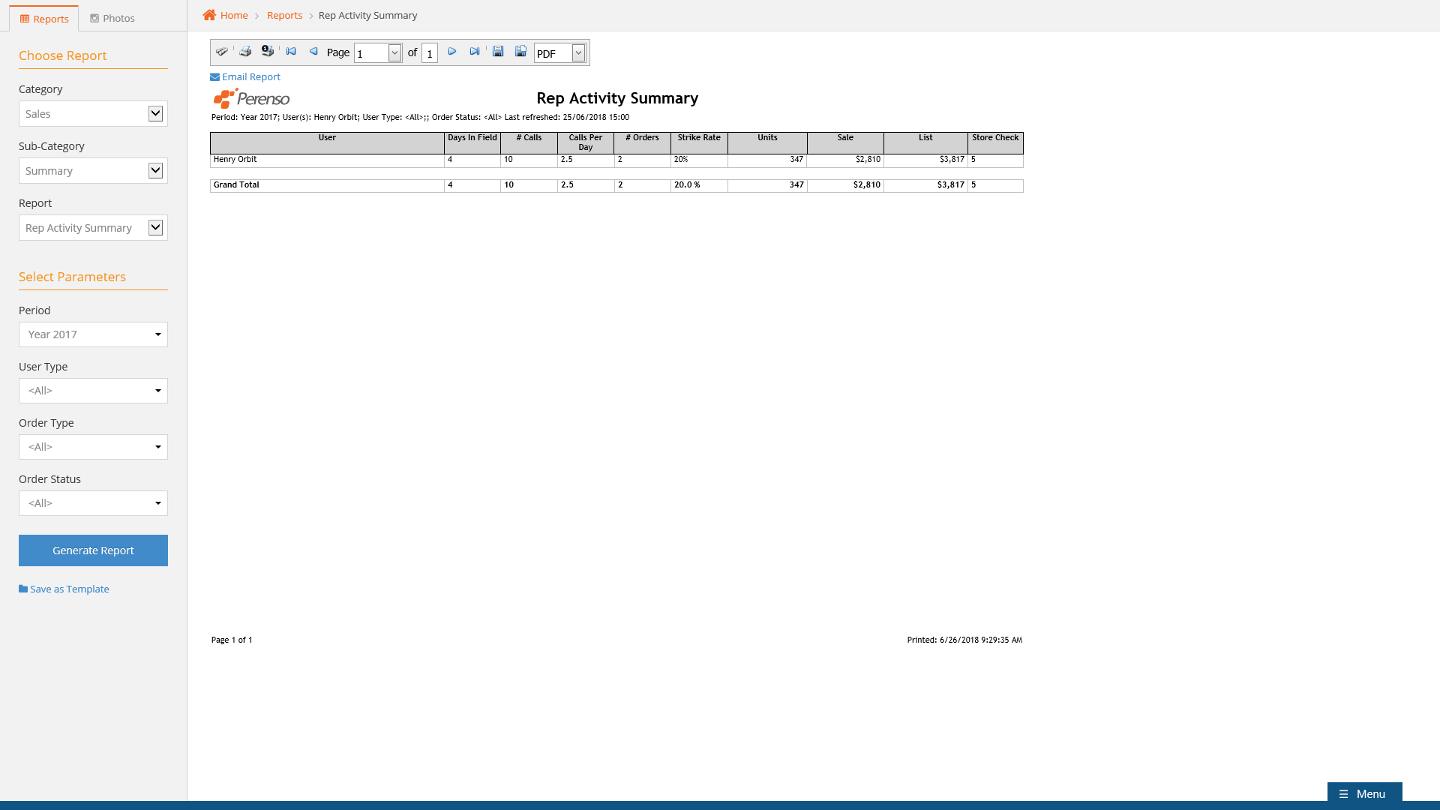Screen dimensions: 1440x810
Task: Click the Generate Report button
Action: [93, 550]
